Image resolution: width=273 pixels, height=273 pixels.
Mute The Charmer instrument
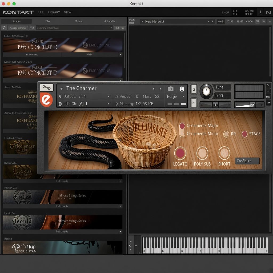tap(194, 103)
